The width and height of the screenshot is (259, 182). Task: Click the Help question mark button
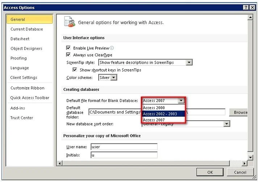click(246, 8)
